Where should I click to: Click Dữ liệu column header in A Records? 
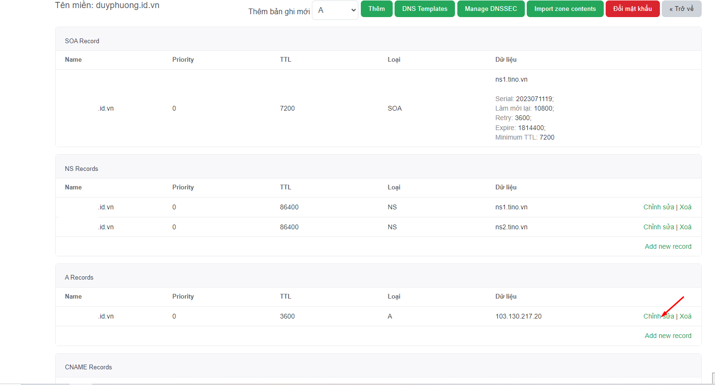(x=506, y=296)
